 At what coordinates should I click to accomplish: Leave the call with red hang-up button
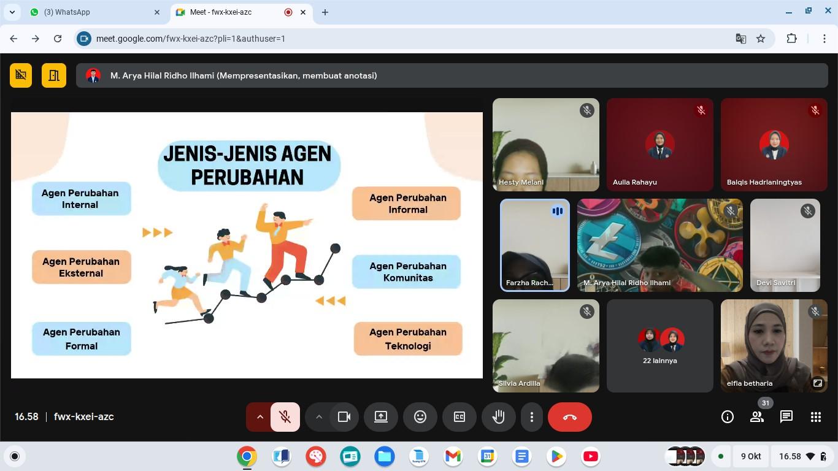[569, 417]
